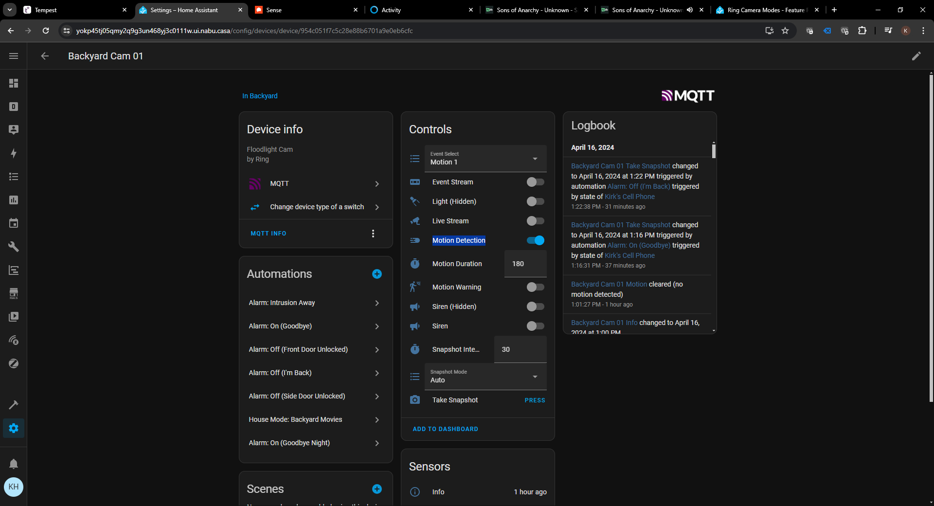Open the Media browser in the sidebar
The image size is (934, 506).
14,317
